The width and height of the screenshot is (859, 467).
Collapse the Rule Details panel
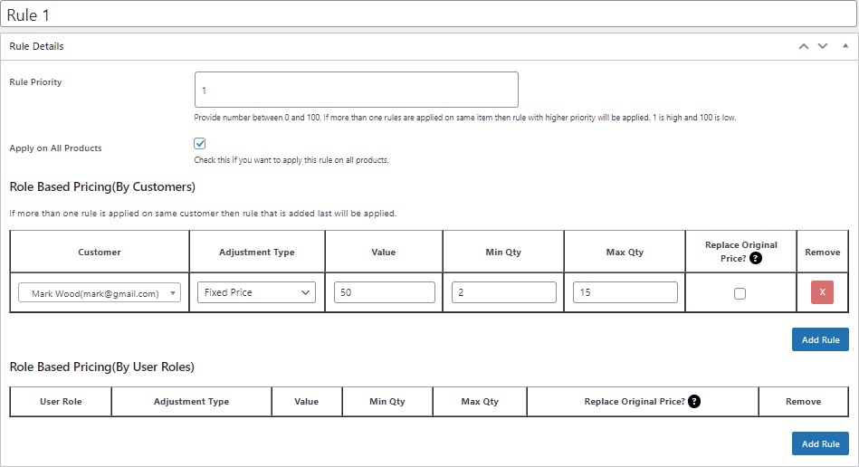pos(845,46)
